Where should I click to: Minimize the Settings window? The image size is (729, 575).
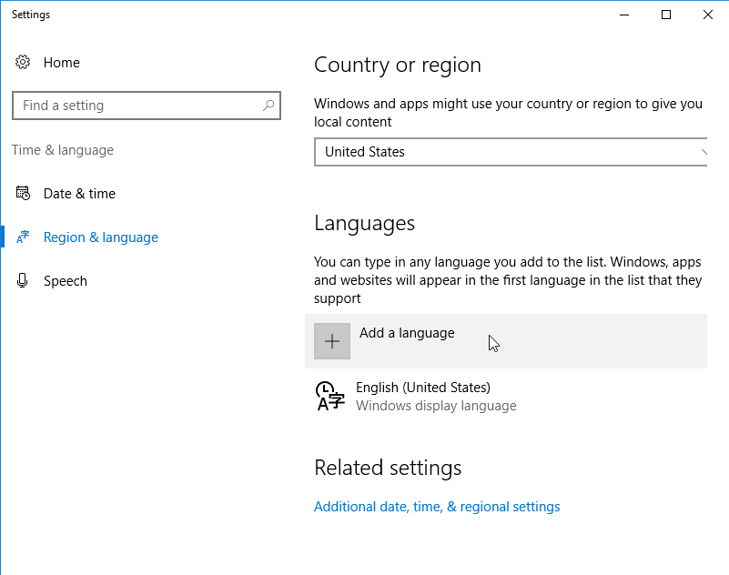pos(624,15)
